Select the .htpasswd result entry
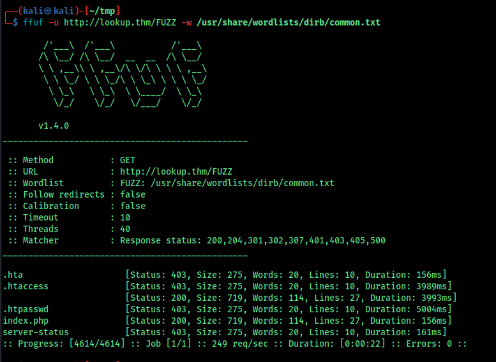Viewport: 496px width, 362px height. [x=227, y=309]
